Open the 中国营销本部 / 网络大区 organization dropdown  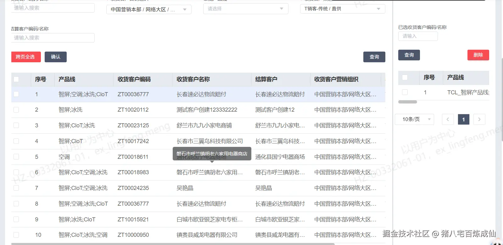click(x=149, y=9)
